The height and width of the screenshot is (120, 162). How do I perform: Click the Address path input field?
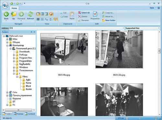pos(66,28)
